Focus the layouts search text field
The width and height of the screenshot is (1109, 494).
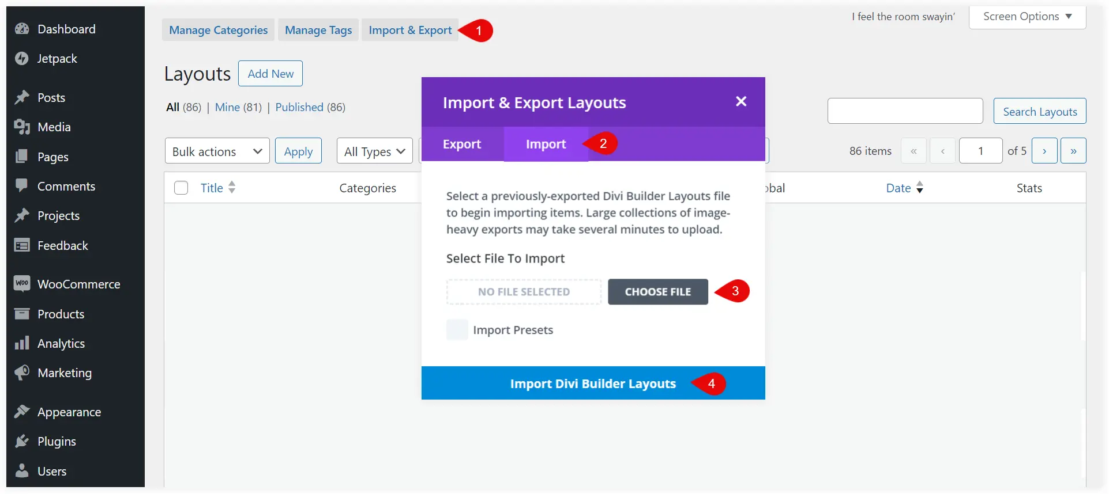pyautogui.click(x=905, y=111)
